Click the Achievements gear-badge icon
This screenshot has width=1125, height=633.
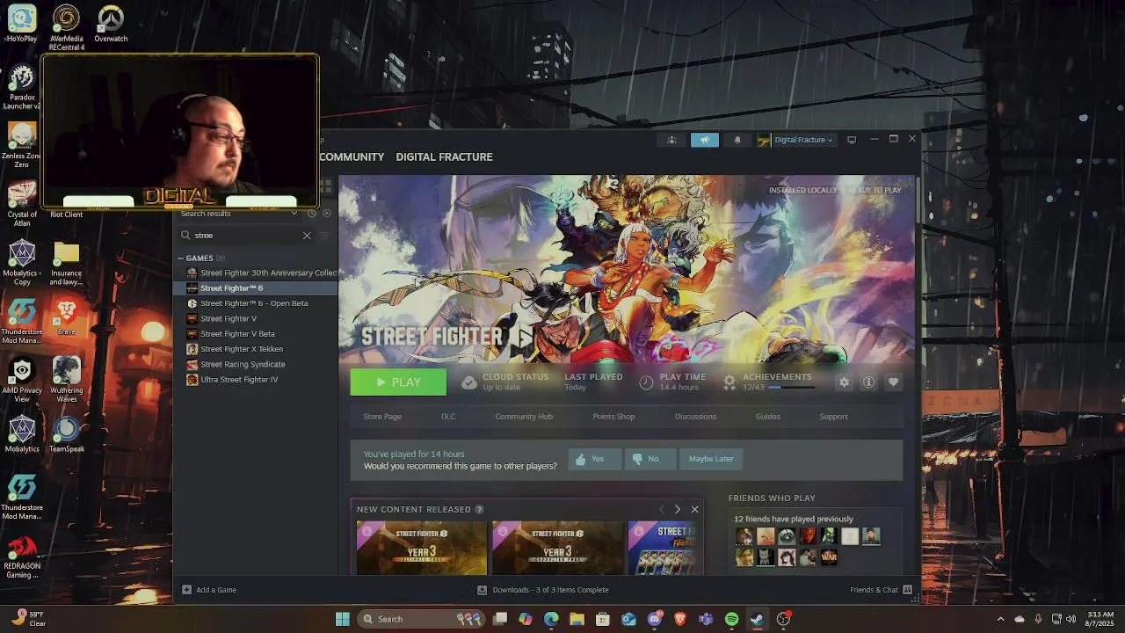tap(729, 382)
